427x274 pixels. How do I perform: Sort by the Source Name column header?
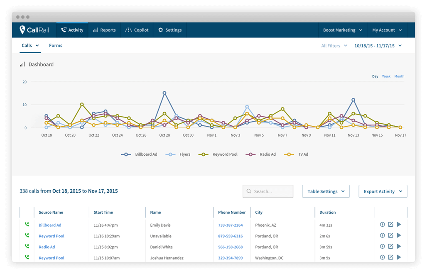coord(51,212)
